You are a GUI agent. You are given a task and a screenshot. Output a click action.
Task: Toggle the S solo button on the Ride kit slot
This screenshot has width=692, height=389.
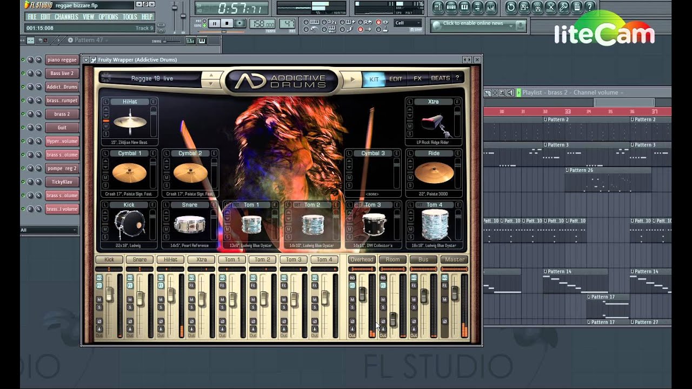pyautogui.click(x=410, y=185)
